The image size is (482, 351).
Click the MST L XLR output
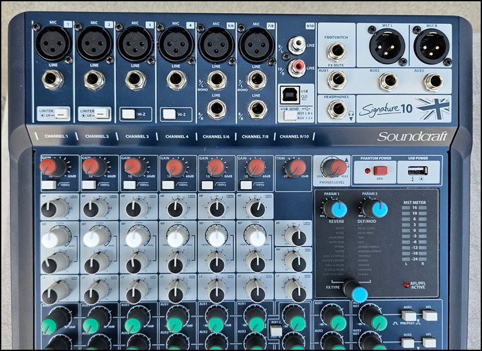tap(387, 46)
